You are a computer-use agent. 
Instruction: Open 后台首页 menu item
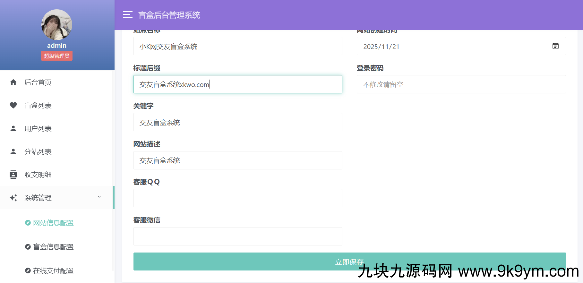(57, 82)
